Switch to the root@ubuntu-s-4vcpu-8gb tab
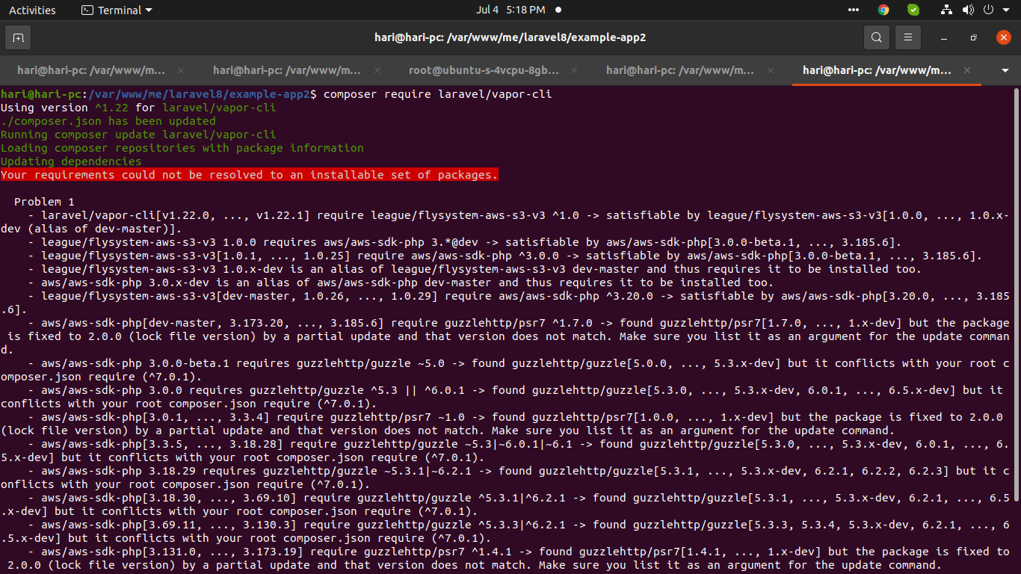This screenshot has width=1021, height=574. point(484,70)
